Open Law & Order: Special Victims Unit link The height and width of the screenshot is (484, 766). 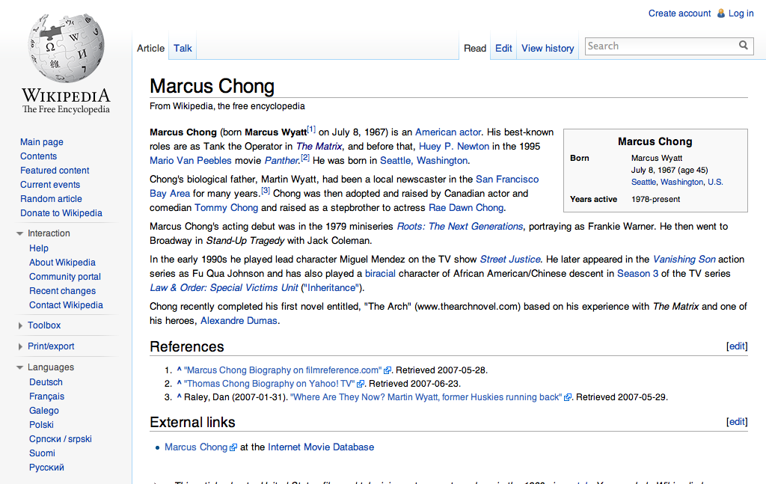click(x=224, y=287)
